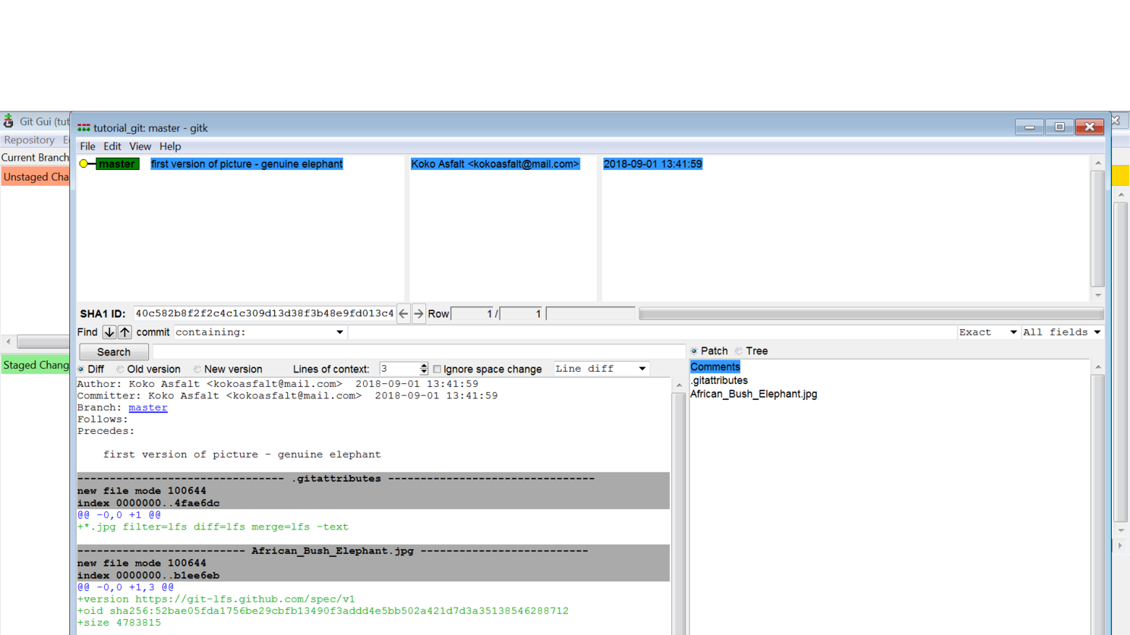This screenshot has height=635, width=1130.
Task: Click the commit date 2018-09-01 13:41:59 cell
Action: [652, 164]
